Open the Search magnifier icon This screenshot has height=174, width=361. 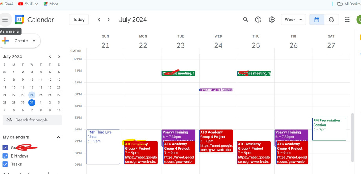click(246, 20)
